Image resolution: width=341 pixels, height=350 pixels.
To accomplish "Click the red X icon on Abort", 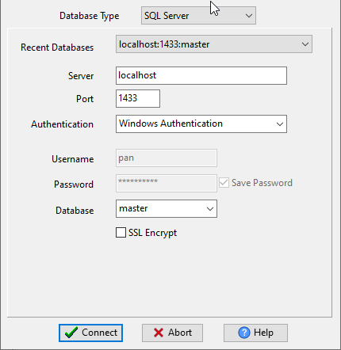I will click(159, 333).
